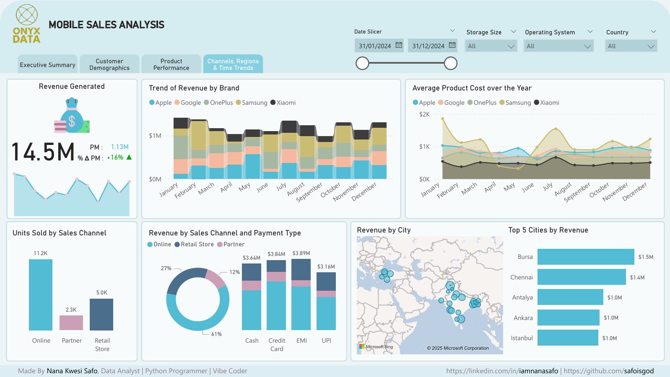The width and height of the screenshot is (670, 377).
Task: Expand the Country header chevron
Action: pyautogui.click(x=653, y=32)
